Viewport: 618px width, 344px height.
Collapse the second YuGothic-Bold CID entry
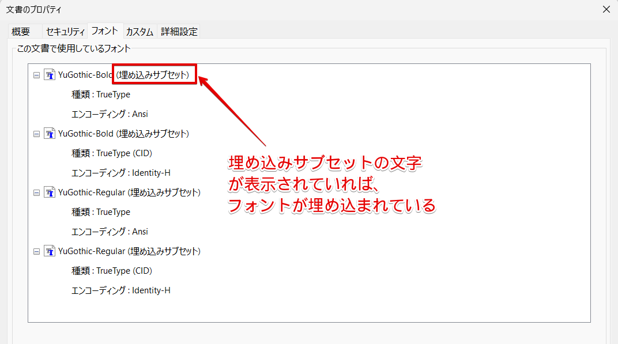click(37, 134)
